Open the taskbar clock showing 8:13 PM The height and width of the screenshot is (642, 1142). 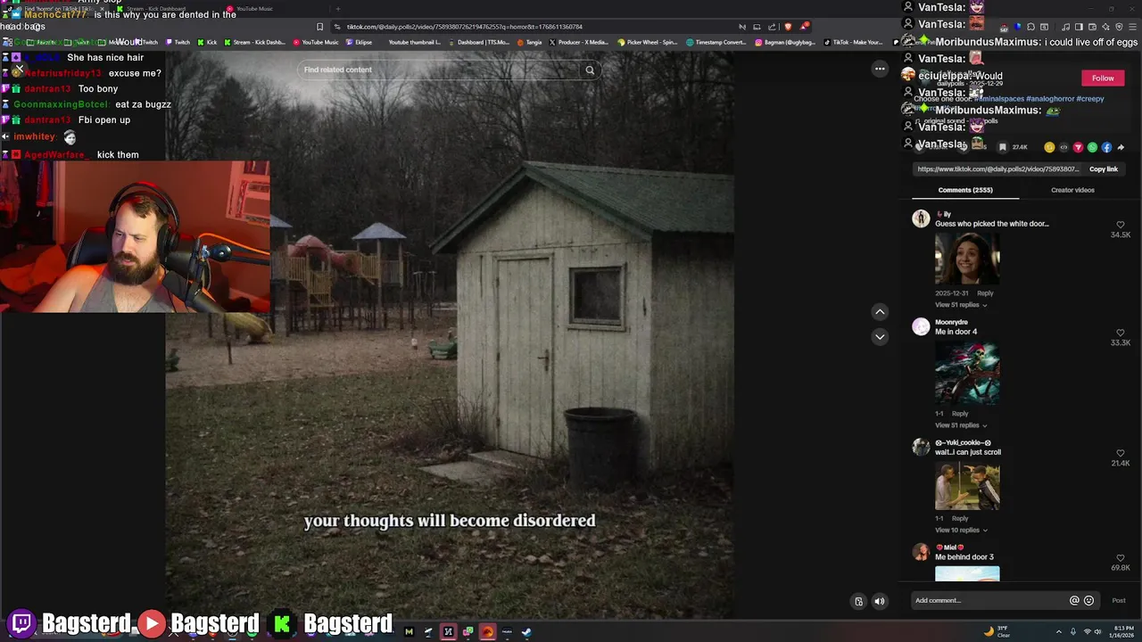(x=1122, y=632)
